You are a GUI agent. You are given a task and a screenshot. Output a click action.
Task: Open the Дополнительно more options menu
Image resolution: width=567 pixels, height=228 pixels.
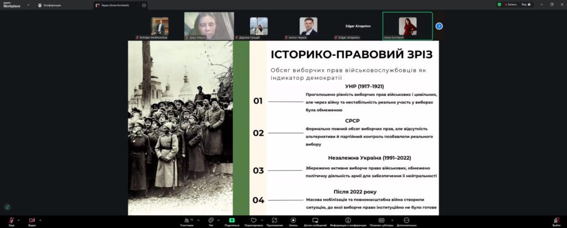coord(406,220)
